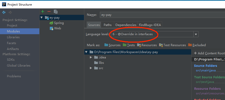Open the Language level dropdown arrow
Screen dimensions: 225x100
pos(196,34)
